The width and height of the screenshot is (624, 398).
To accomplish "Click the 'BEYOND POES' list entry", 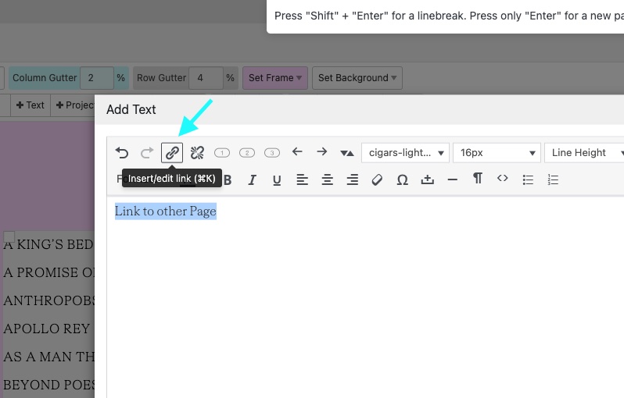I will (x=48, y=386).
